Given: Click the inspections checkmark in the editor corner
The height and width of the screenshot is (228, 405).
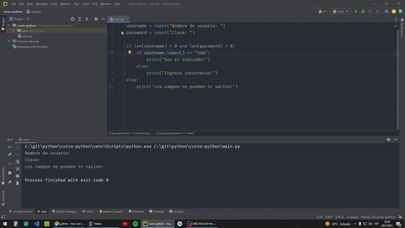Looking at the screenshot, I should [x=396, y=26].
